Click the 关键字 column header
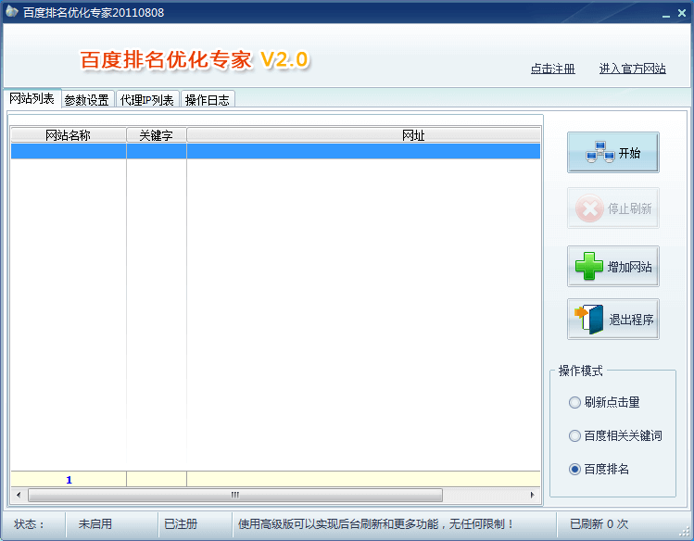Image resolution: width=694 pixels, height=541 pixels. pyautogui.click(x=157, y=135)
